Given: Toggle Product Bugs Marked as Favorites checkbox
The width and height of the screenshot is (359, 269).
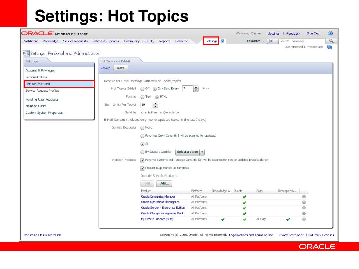Looking at the screenshot, I should [x=142, y=168].
